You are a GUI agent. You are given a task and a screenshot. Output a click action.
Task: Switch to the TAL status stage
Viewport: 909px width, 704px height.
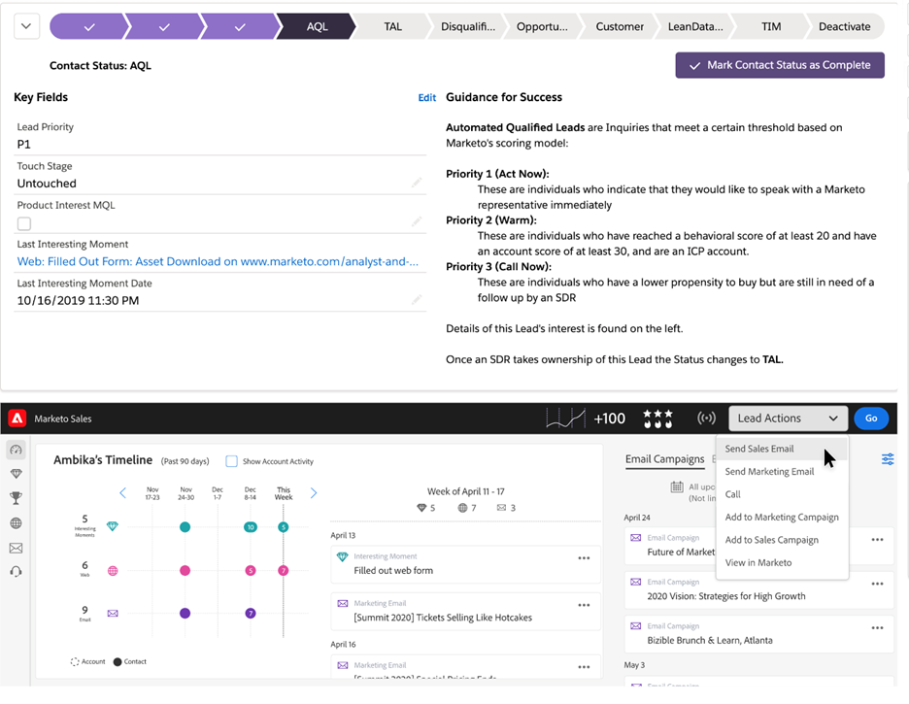392,26
